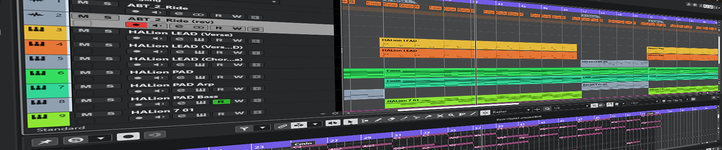
Task: Solo the HALion LEAD (Verse) track
Action: (x=108, y=31)
